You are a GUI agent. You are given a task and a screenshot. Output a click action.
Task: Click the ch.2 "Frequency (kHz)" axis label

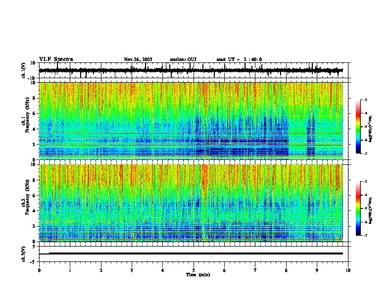coord(27,197)
